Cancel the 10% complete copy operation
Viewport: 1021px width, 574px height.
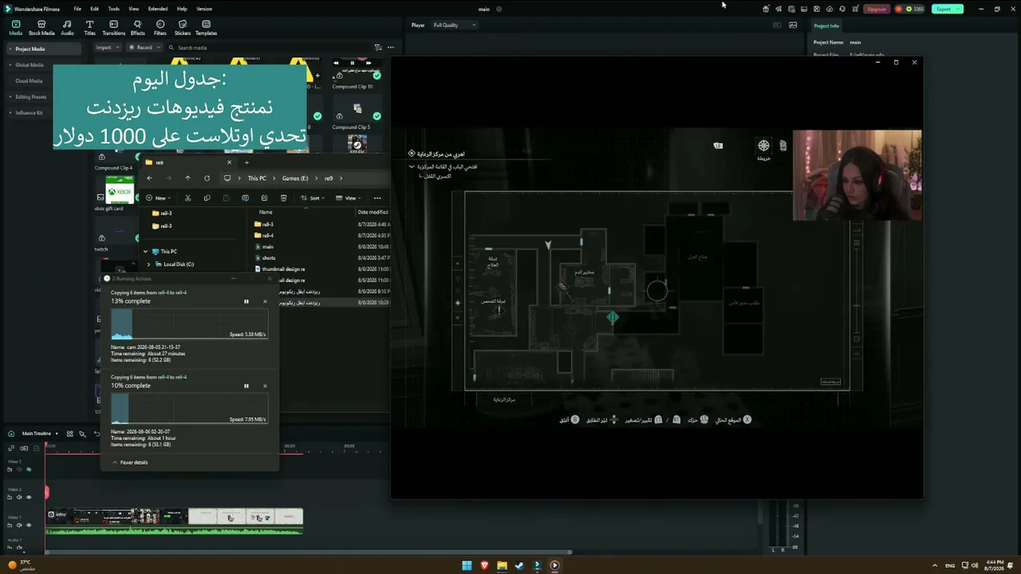pos(265,386)
